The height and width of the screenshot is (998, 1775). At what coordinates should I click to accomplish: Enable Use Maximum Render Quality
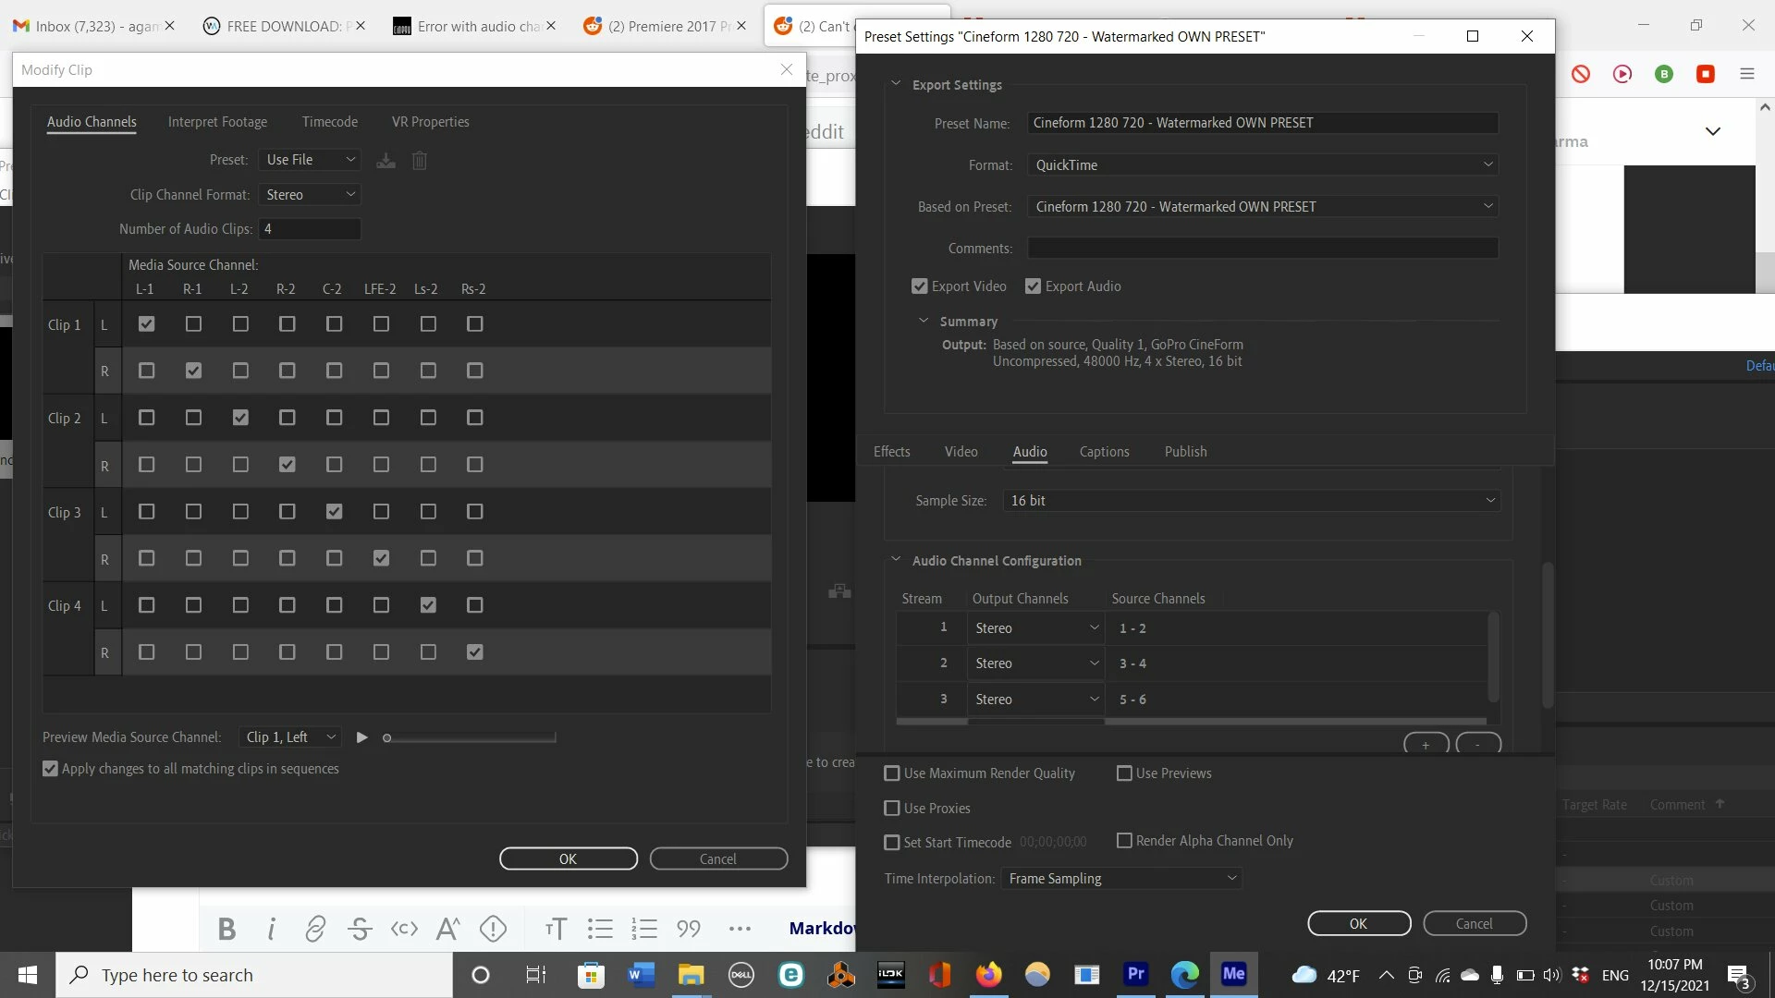[x=892, y=773]
